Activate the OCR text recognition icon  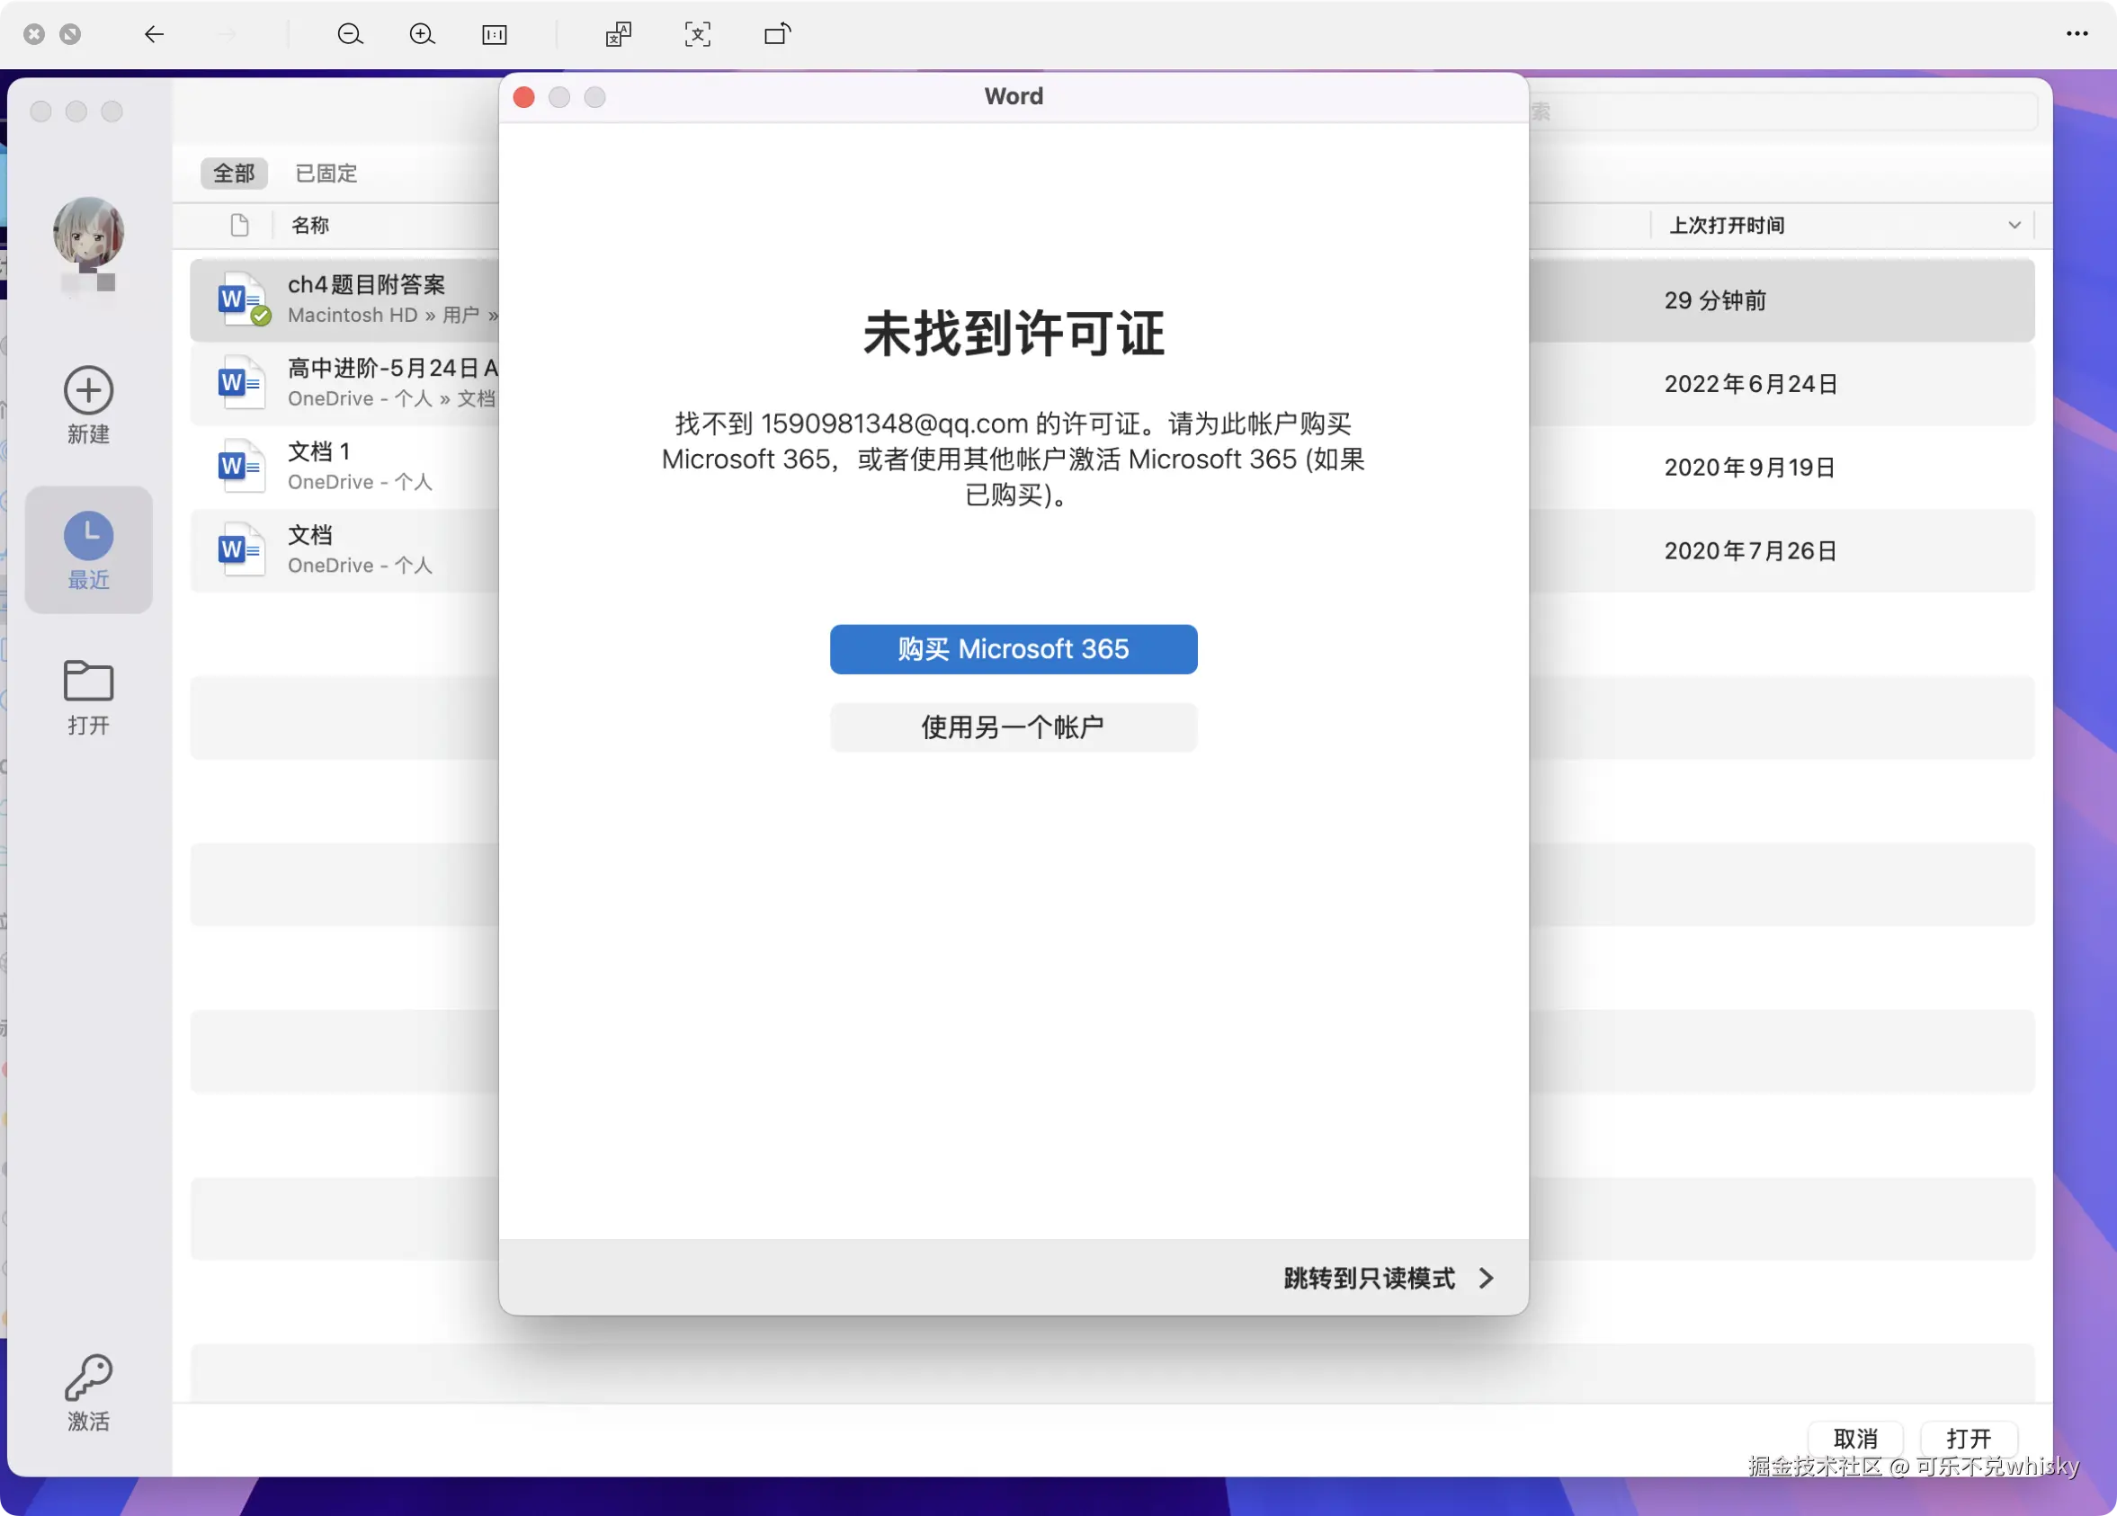coord(697,34)
